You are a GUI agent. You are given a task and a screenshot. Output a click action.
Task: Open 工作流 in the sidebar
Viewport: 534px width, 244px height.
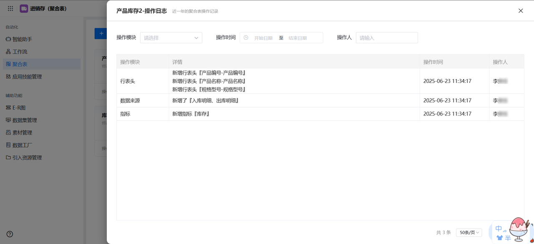[x=20, y=52]
